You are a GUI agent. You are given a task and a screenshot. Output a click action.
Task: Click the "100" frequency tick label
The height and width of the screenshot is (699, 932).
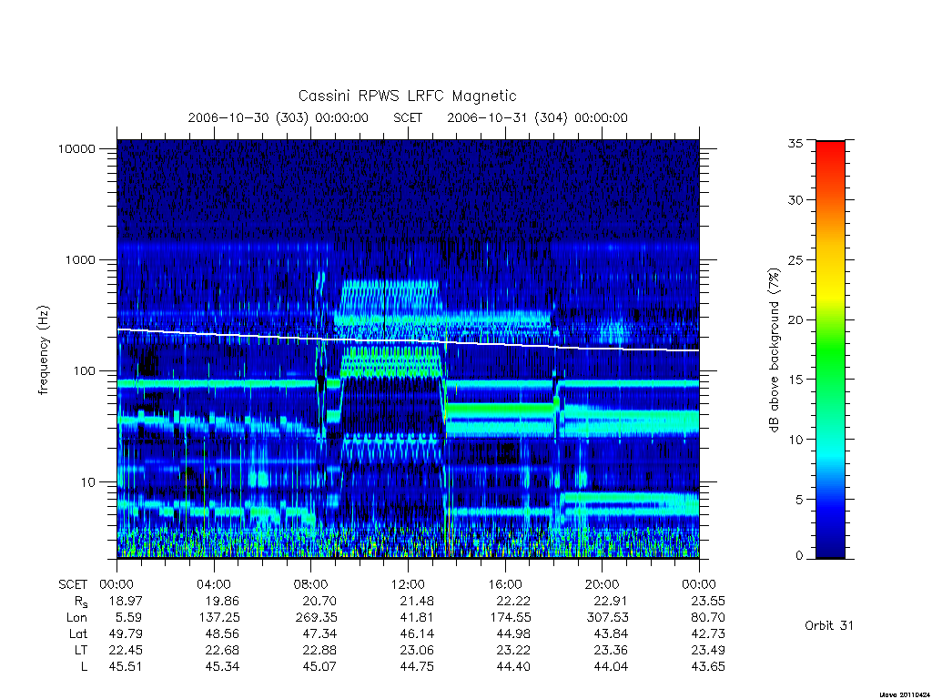pyautogui.click(x=84, y=371)
